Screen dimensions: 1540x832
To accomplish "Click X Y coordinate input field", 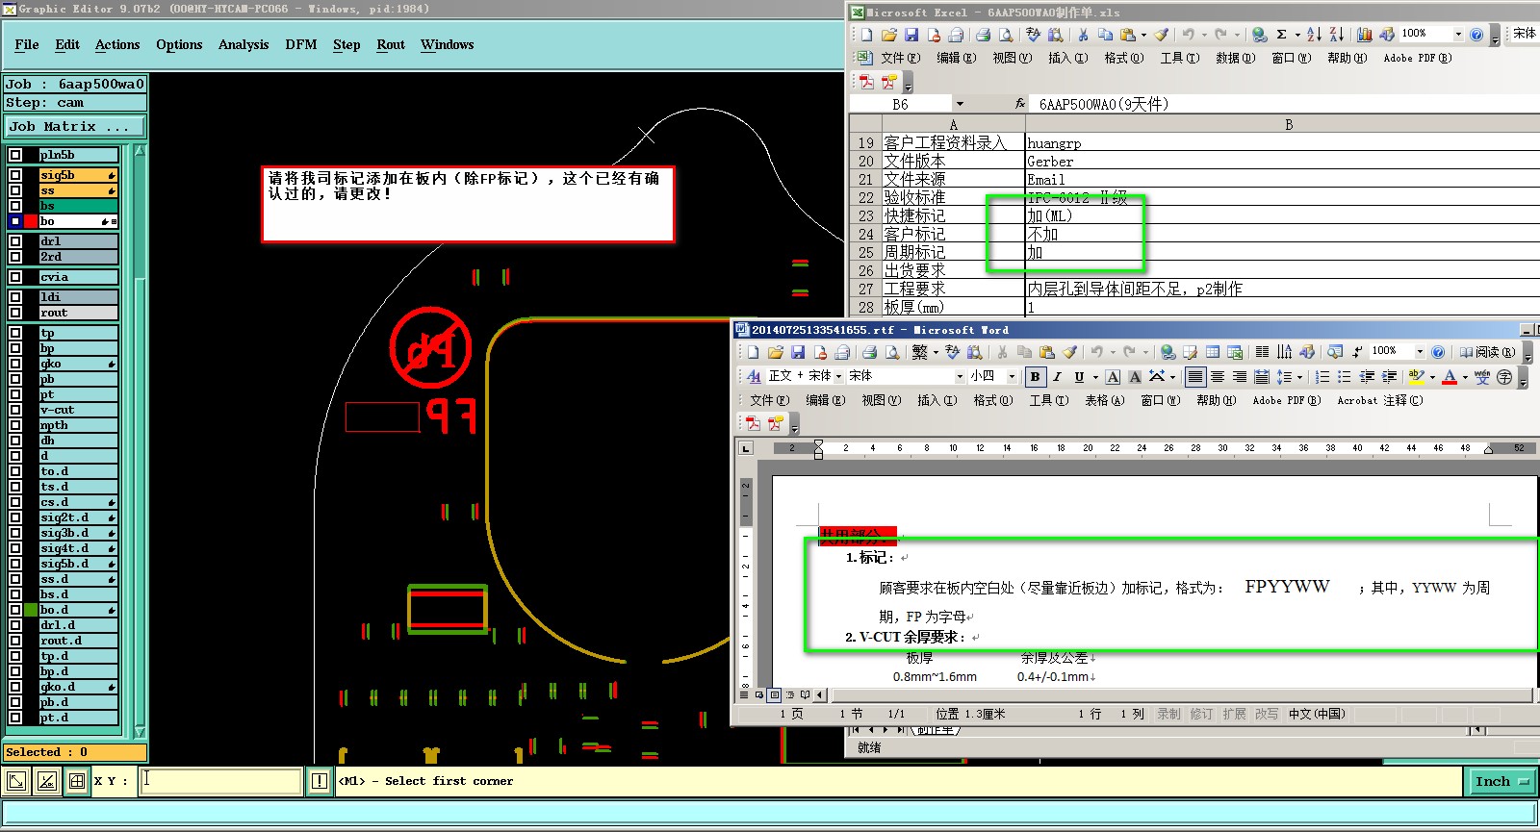I will click(221, 781).
